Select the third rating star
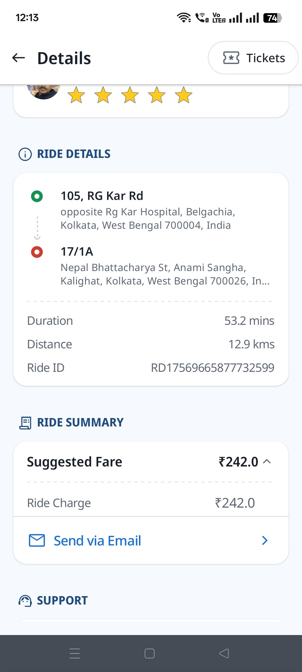Viewport: 302px width, 672px height. pyautogui.click(x=130, y=95)
